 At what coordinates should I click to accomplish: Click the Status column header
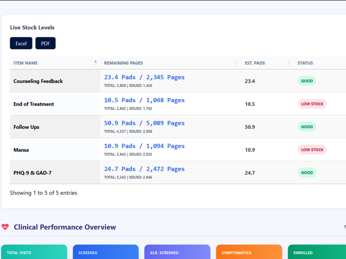pos(305,63)
